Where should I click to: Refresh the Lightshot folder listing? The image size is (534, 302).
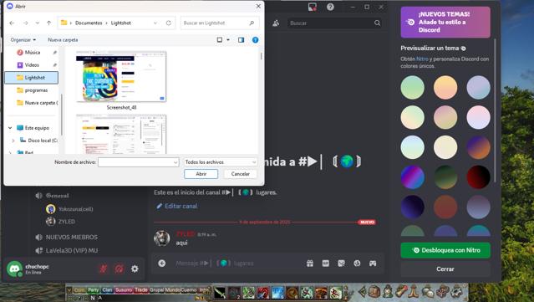169,23
